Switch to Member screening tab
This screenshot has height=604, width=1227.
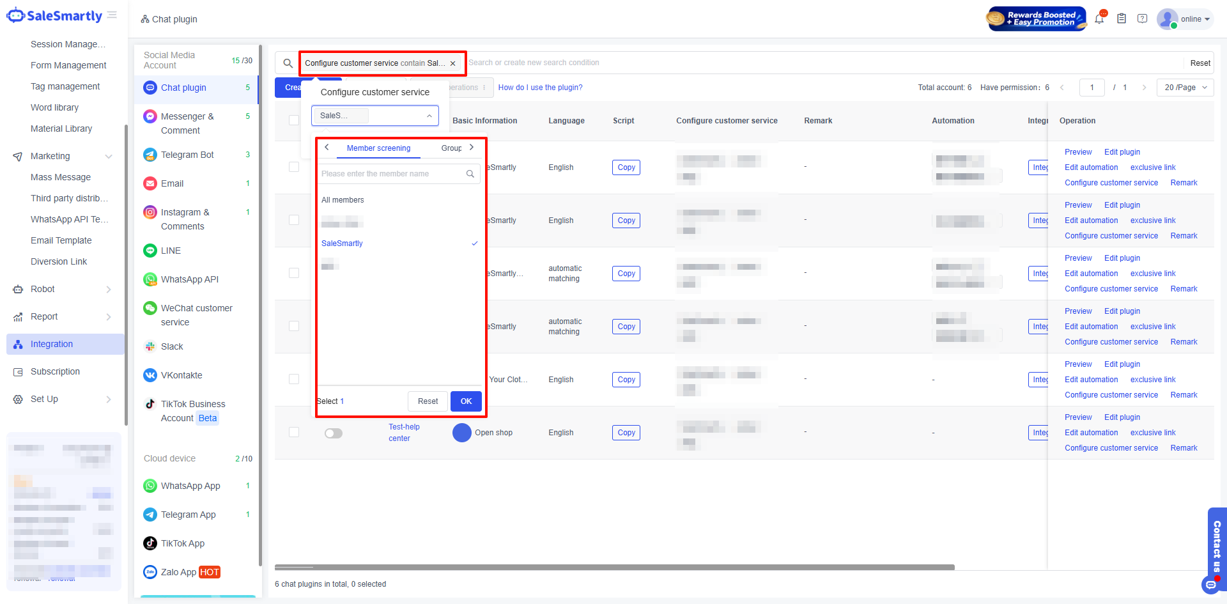coord(378,148)
